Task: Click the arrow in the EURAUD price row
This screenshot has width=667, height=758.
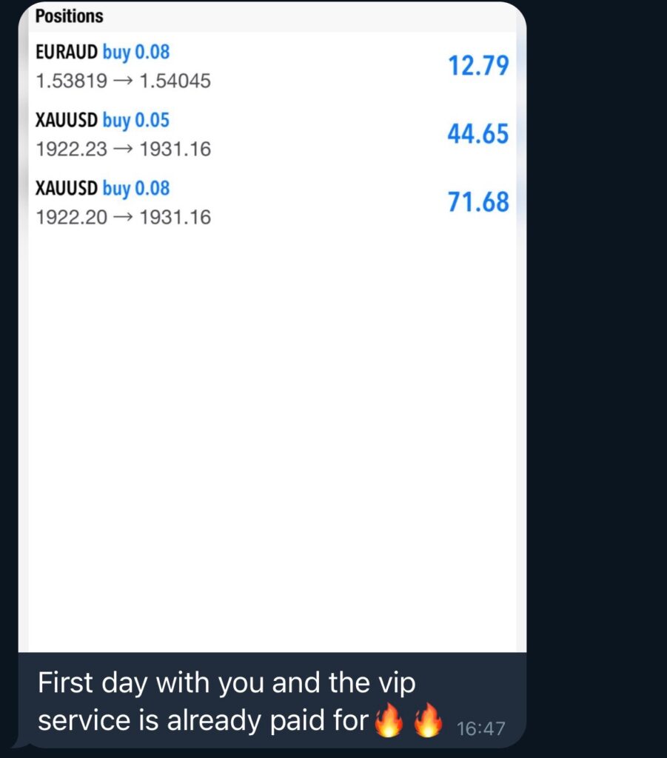Action: (x=123, y=81)
